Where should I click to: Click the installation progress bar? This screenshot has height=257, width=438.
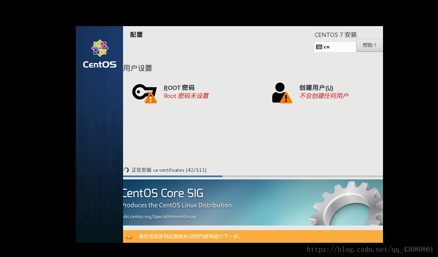point(253,176)
